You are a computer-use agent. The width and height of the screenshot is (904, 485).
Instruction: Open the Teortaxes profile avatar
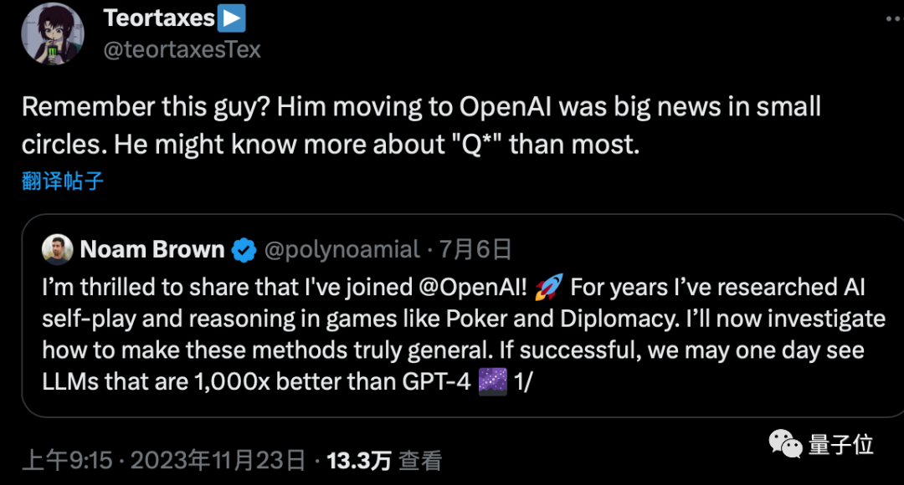point(53,33)
